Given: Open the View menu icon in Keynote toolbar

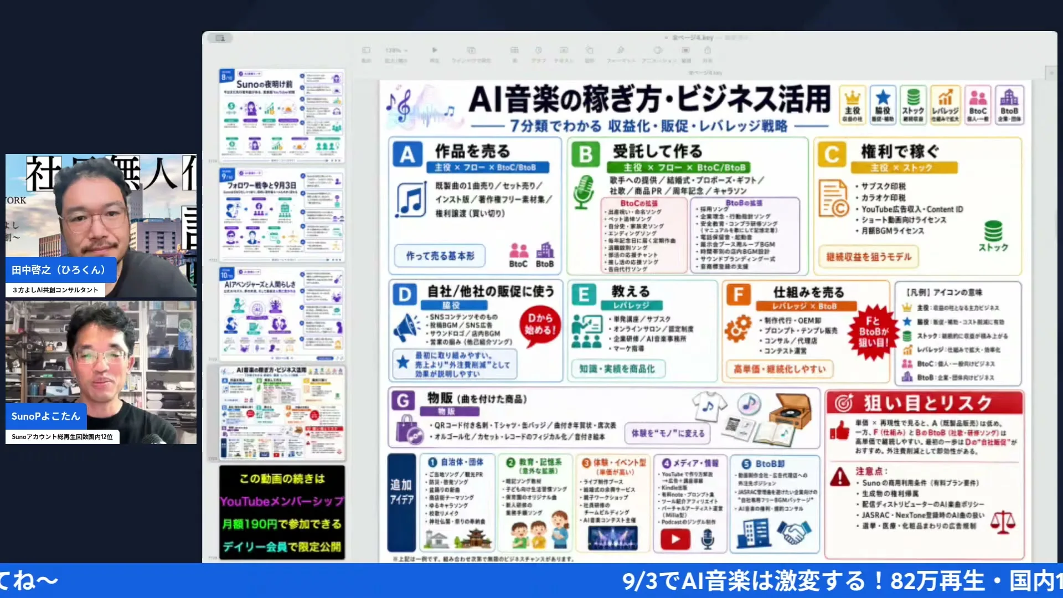Looking at the screenshot, I should [366, 50].
